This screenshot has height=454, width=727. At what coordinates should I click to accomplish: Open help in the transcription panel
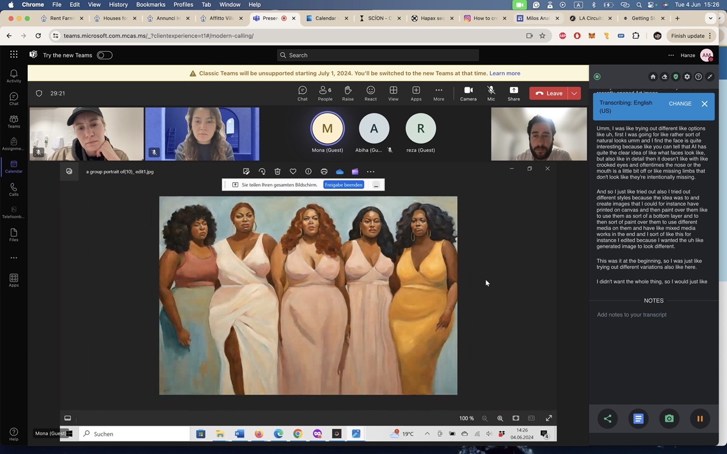(699, 77)
